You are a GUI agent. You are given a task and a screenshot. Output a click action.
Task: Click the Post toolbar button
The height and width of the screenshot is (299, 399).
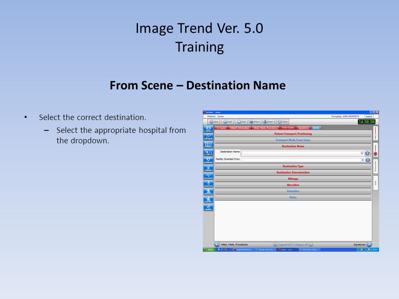click(241, 122)
